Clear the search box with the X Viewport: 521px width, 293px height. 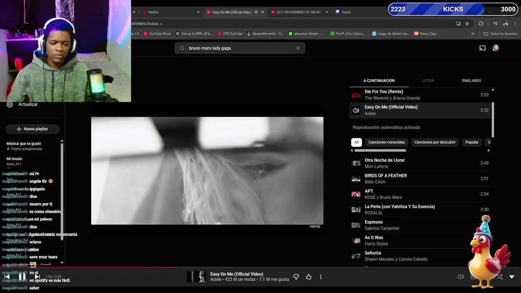tap(298, 48)
